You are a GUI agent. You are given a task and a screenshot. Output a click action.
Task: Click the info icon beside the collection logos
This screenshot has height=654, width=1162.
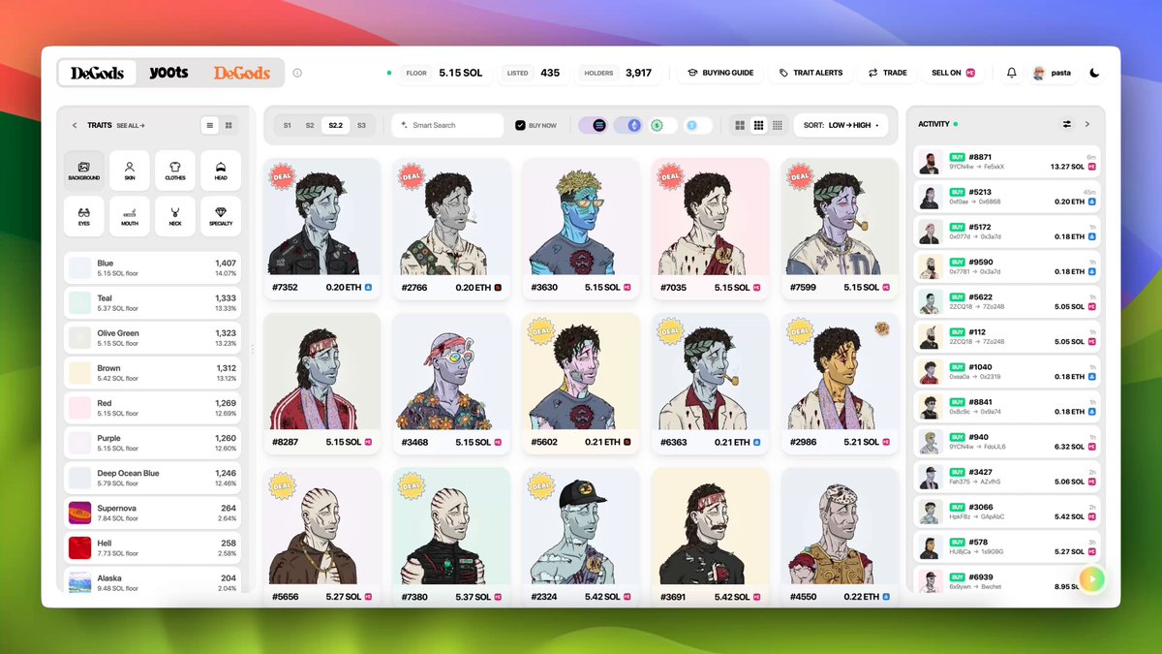coord(297,73)
